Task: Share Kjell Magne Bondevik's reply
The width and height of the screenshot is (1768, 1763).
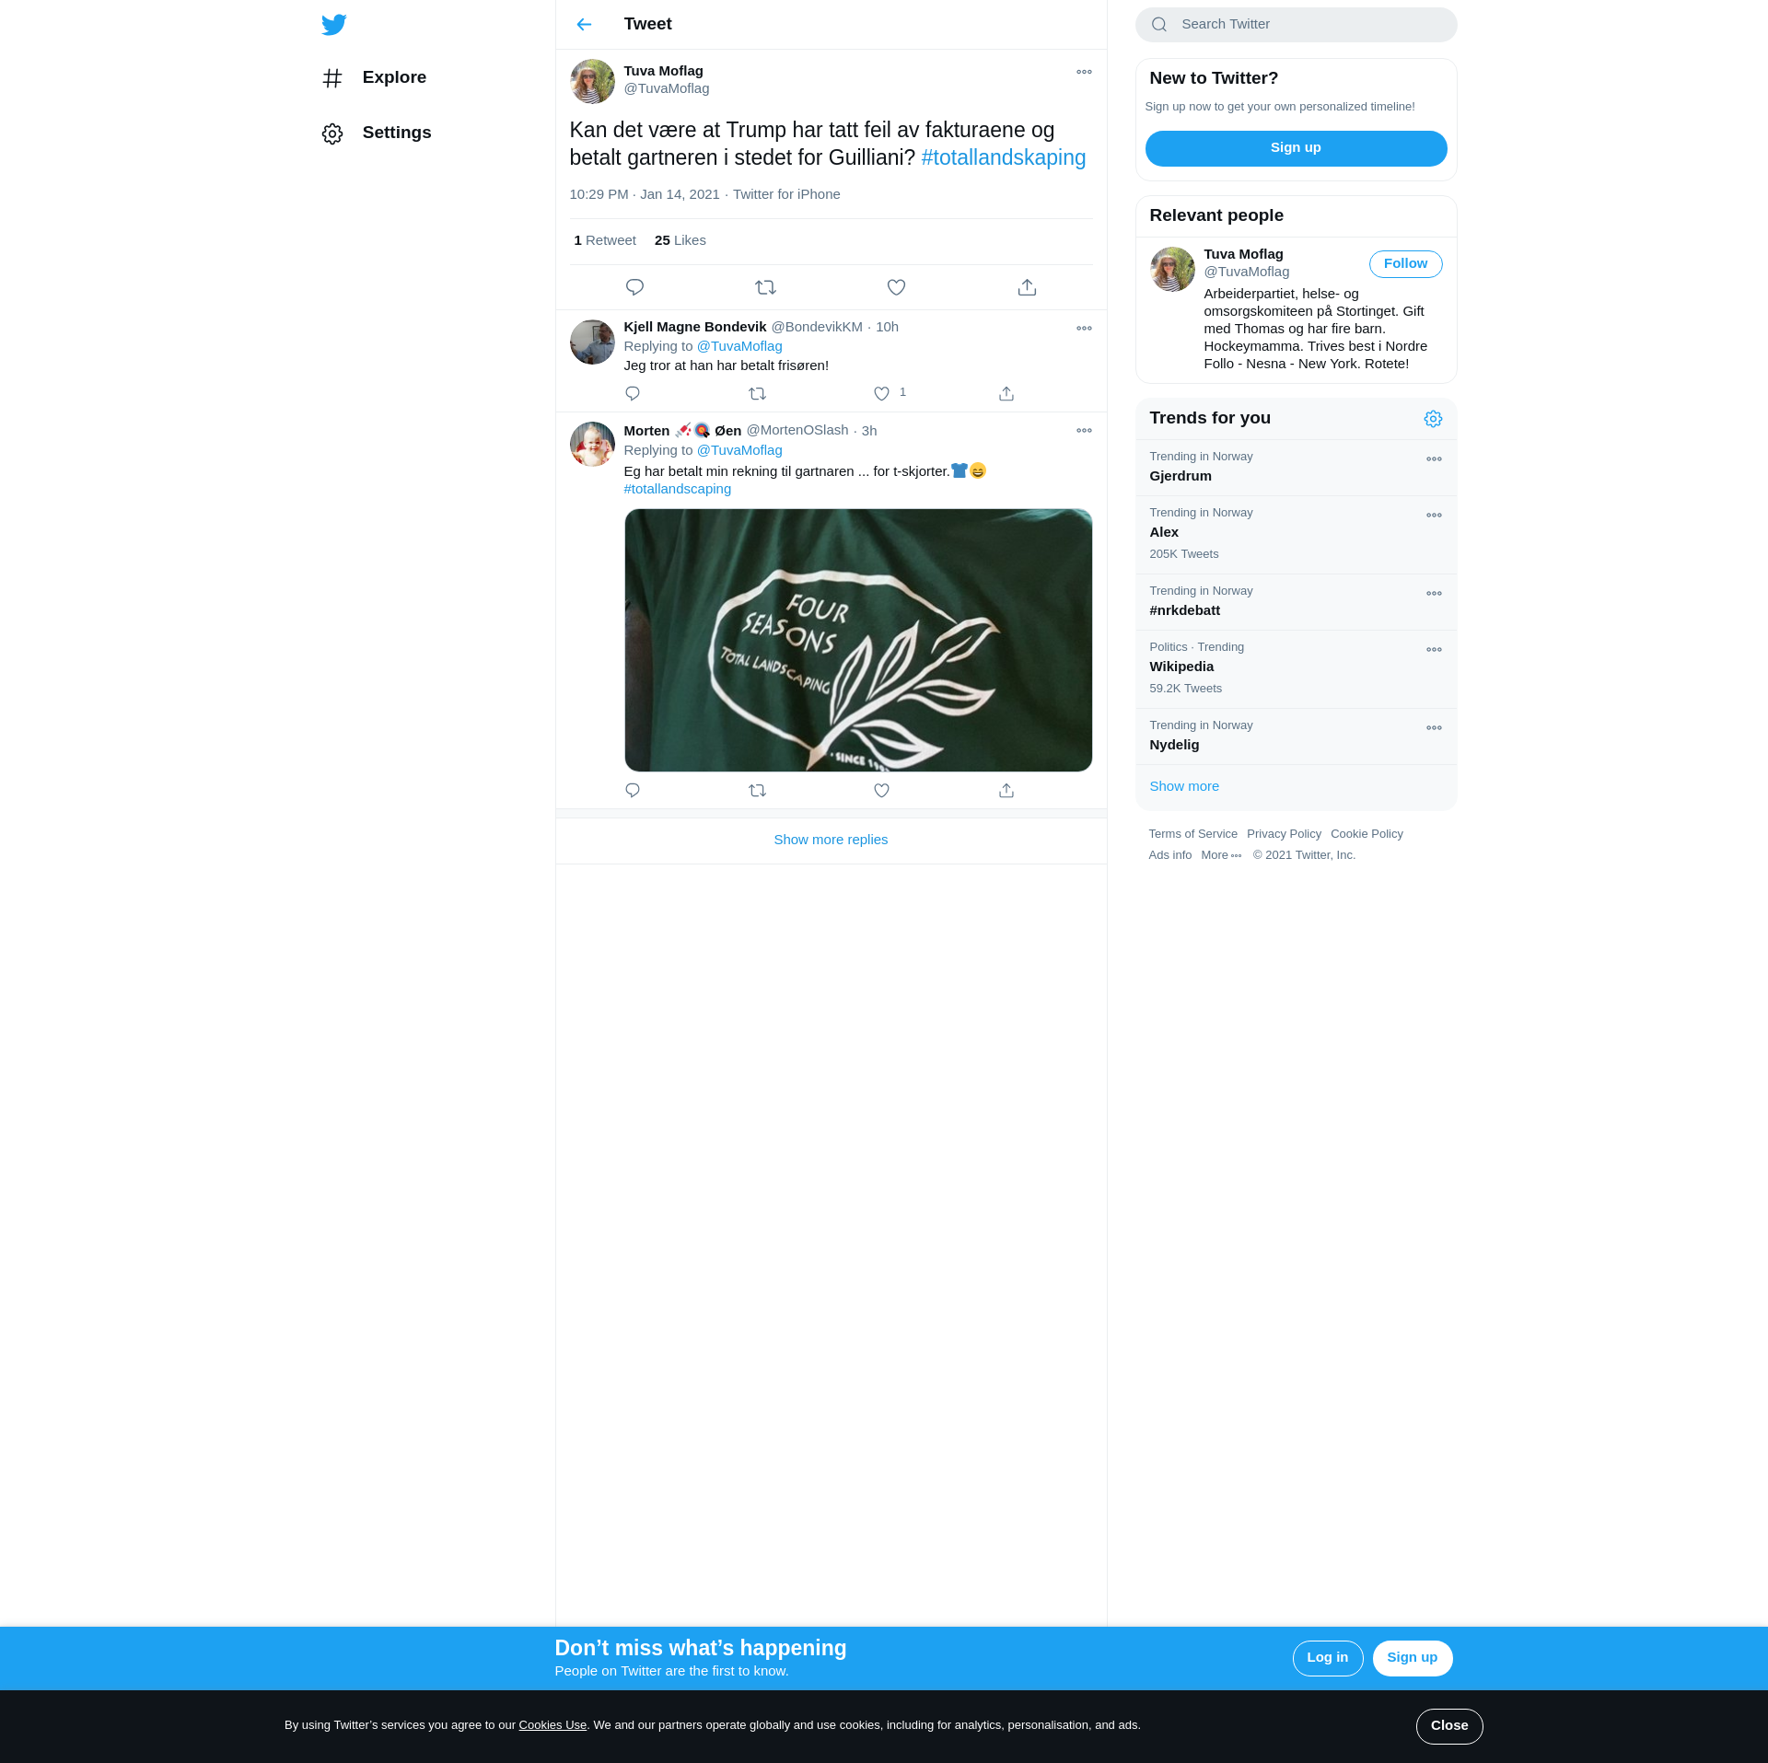Action: [1006, 393]
